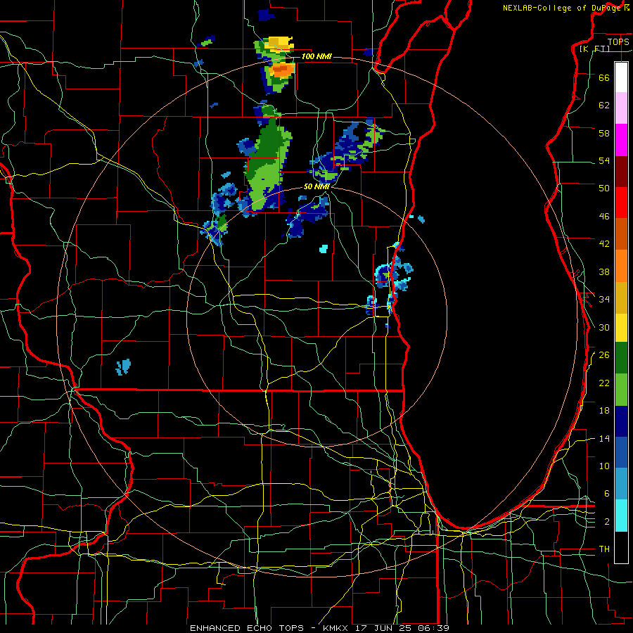
Task: Click the "62" scale label
Action: click(604, 105)
